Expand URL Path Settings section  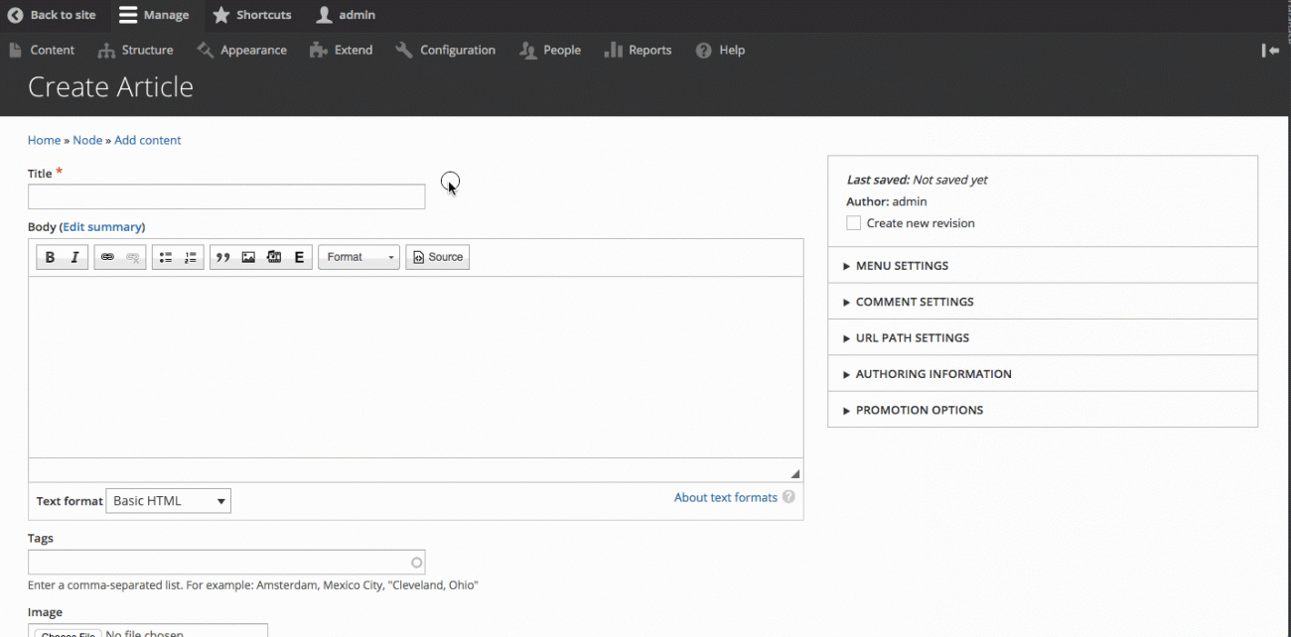(1043, 337)
